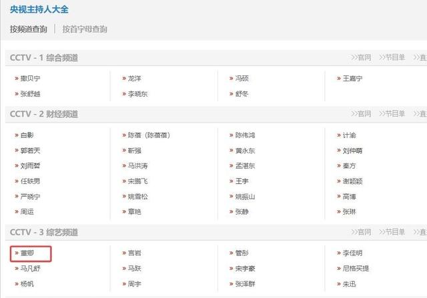Select 陈蓓(陈蓓蓓) host link
Screen dimensions: 427x298
[x=149, y=135]
